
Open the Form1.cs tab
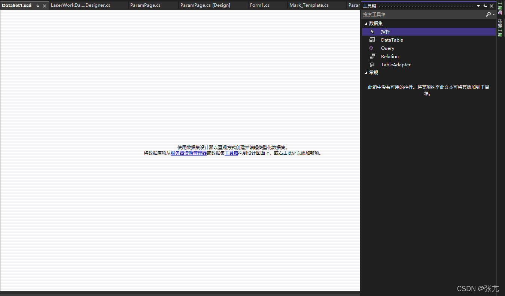(x=260, y=5)
